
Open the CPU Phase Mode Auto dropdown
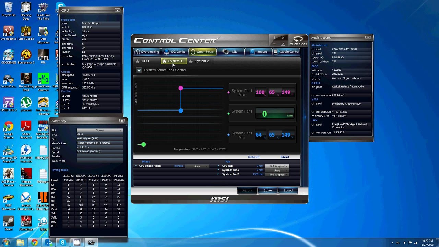[197, 166]
